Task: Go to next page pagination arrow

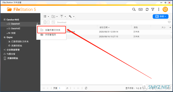Action: (74, 88)
